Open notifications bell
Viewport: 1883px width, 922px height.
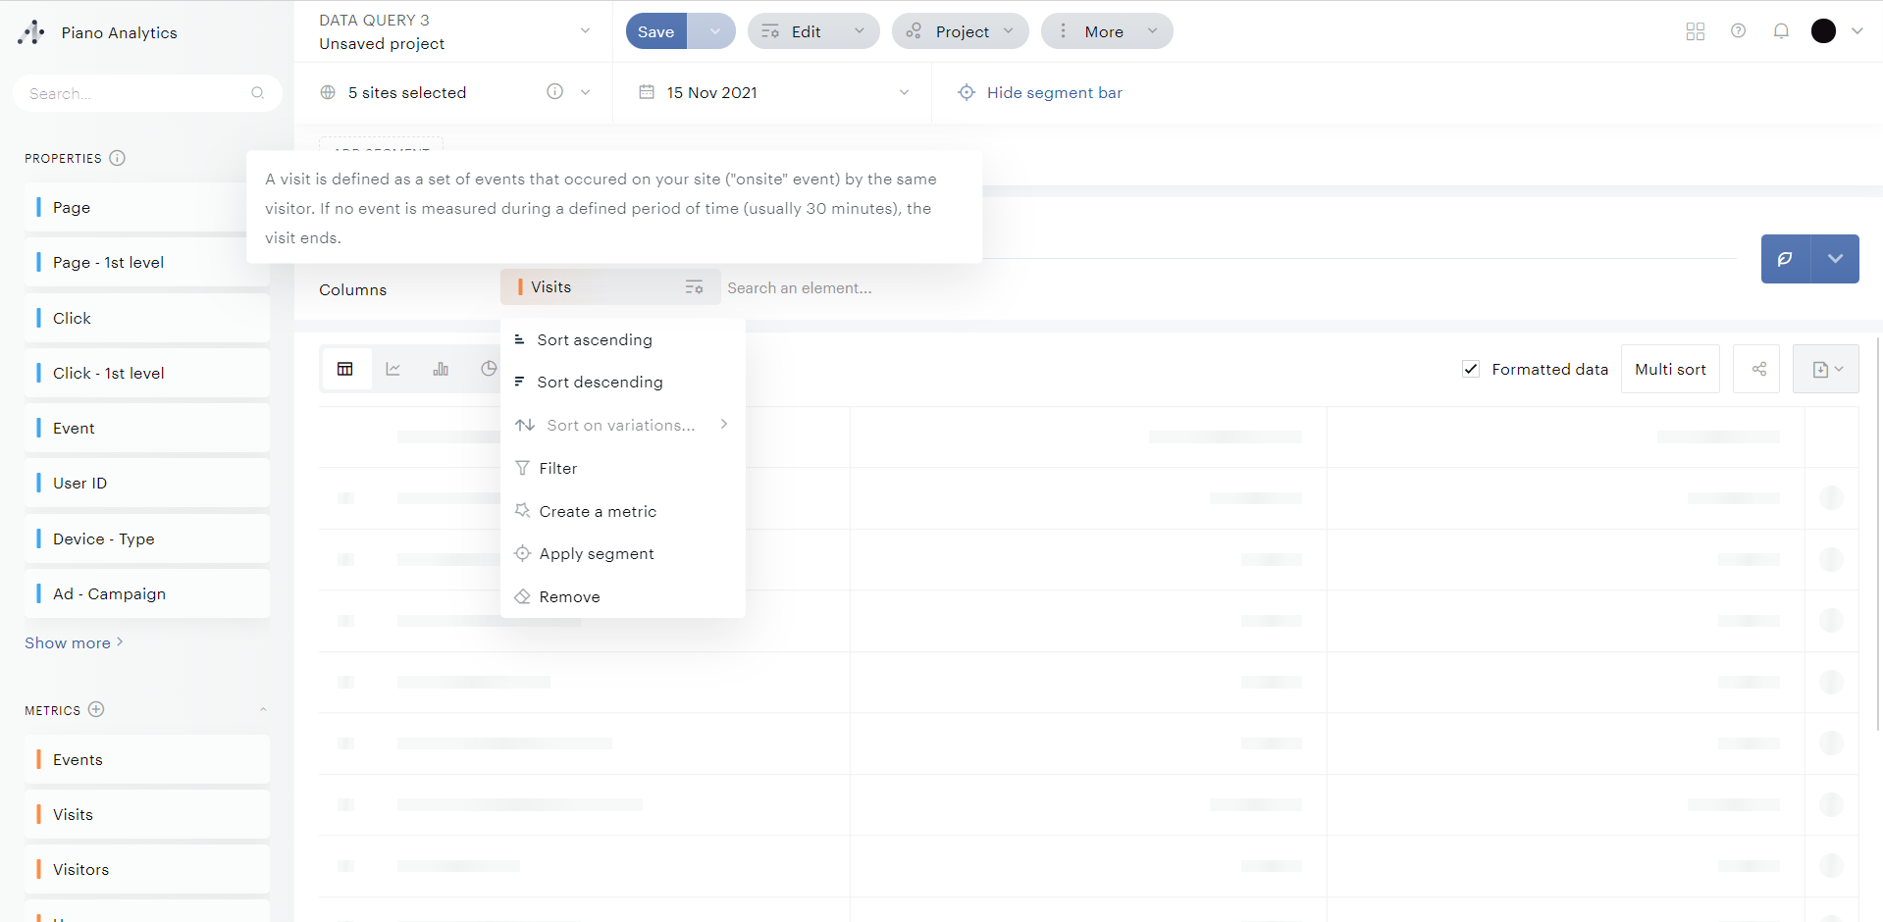pos(1781,30)
